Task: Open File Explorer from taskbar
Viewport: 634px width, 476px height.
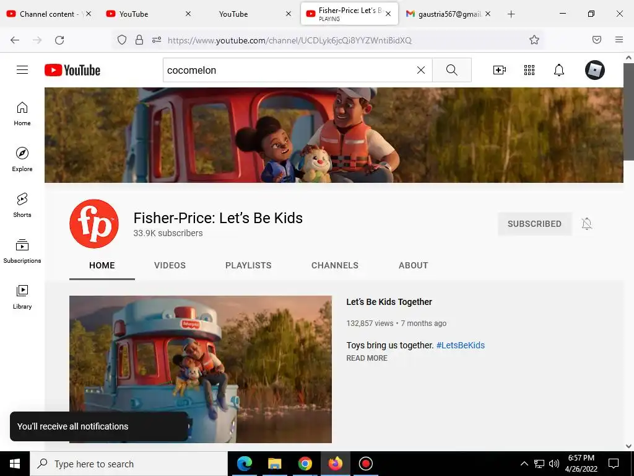Action: pos(274,464)
